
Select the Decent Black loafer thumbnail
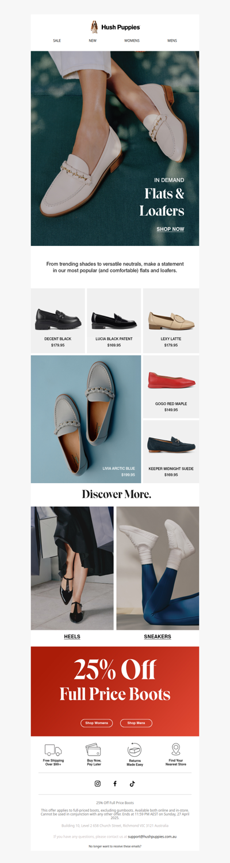57,318
